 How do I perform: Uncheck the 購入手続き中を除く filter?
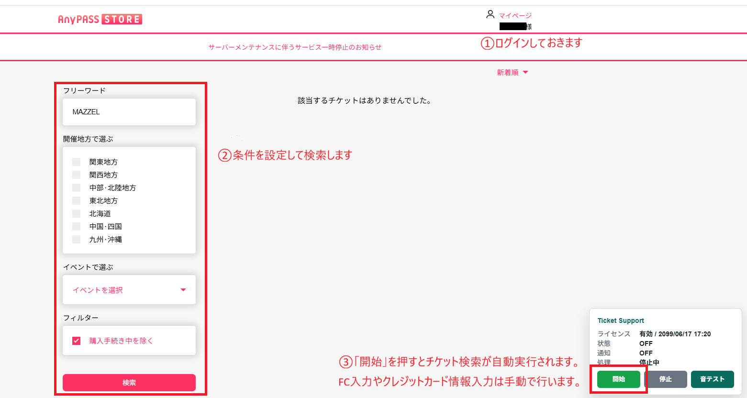click(x=76, y=341)
